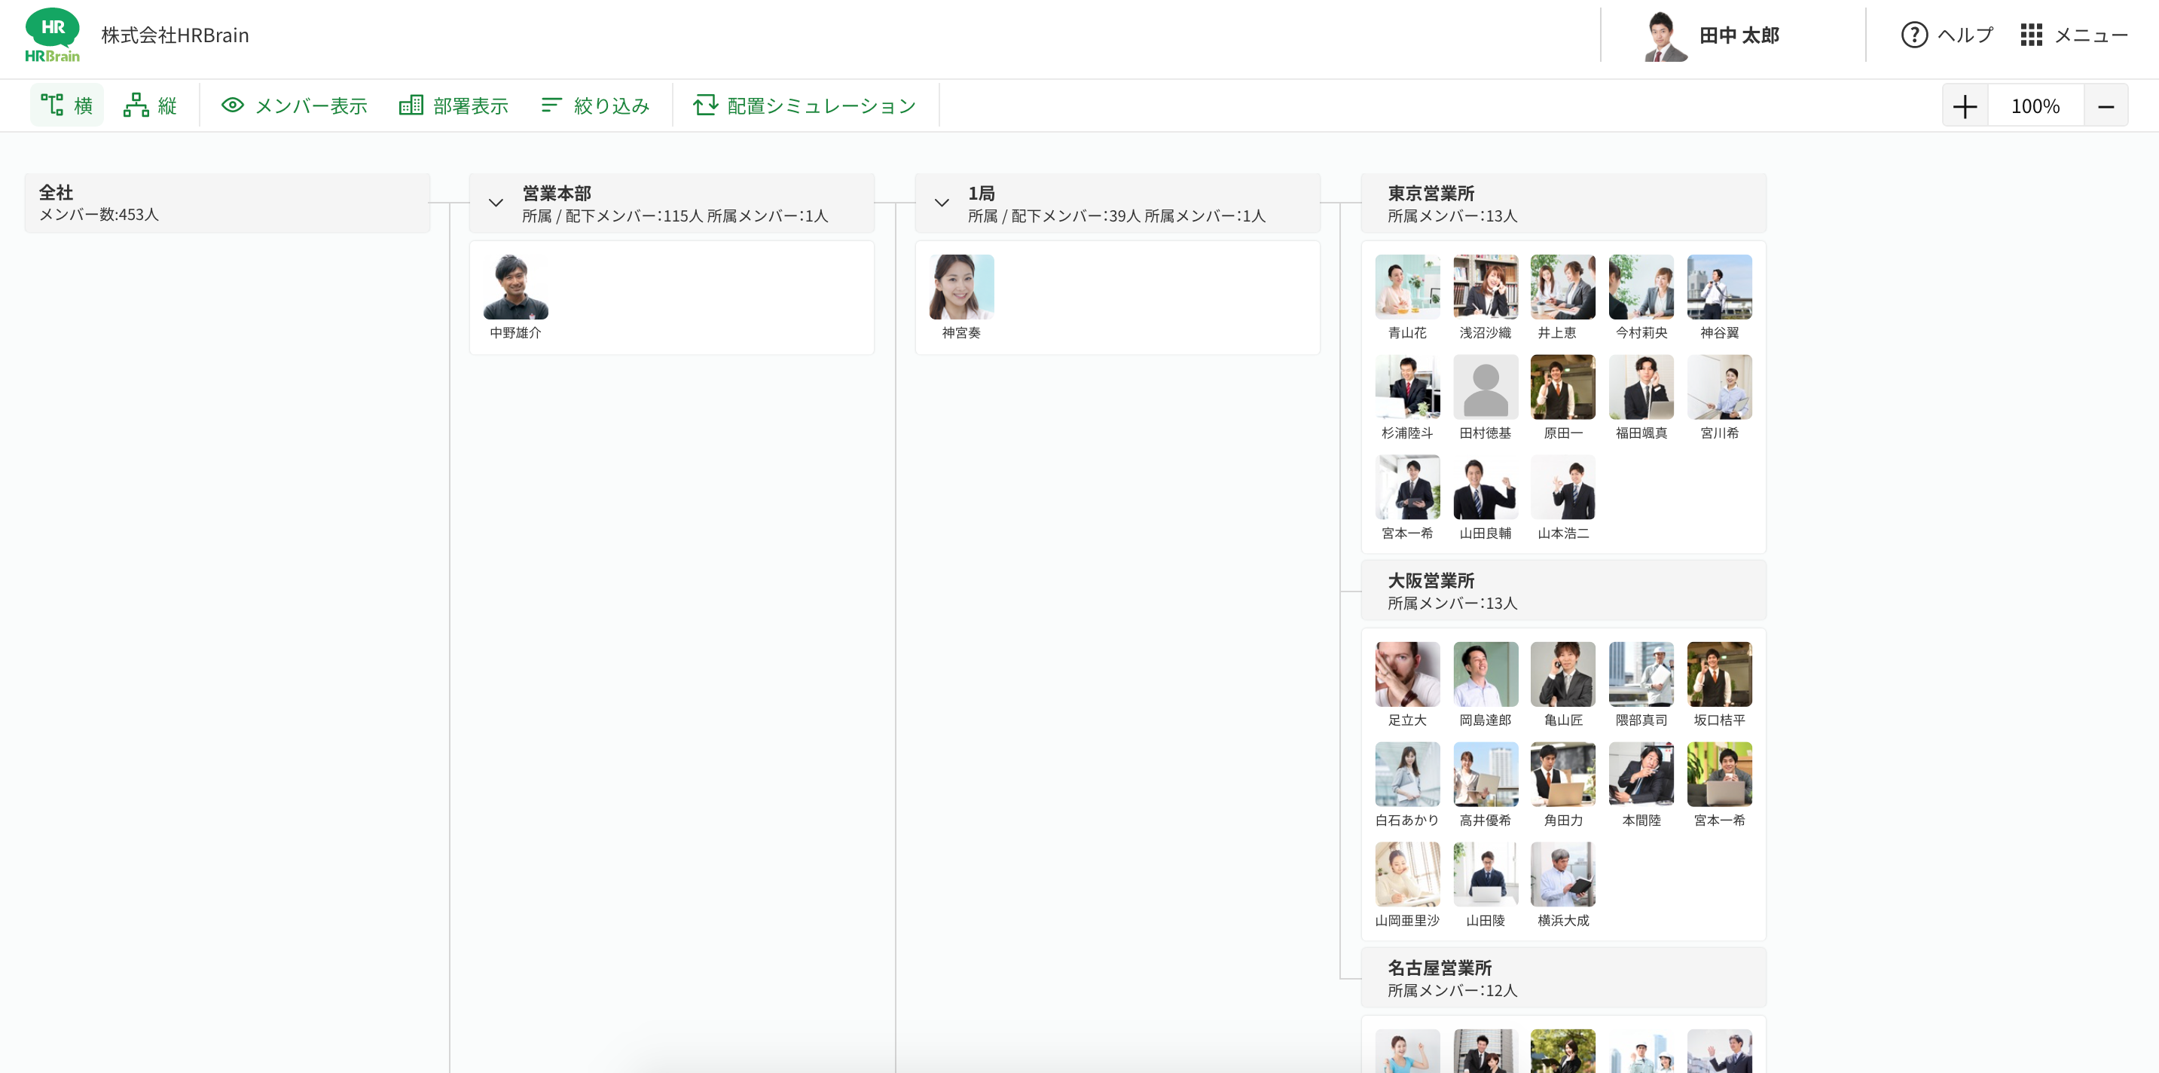This screenshot has height=1073, width=2159.
Task: Click the 100% zoom value field
Action: 2035,106
